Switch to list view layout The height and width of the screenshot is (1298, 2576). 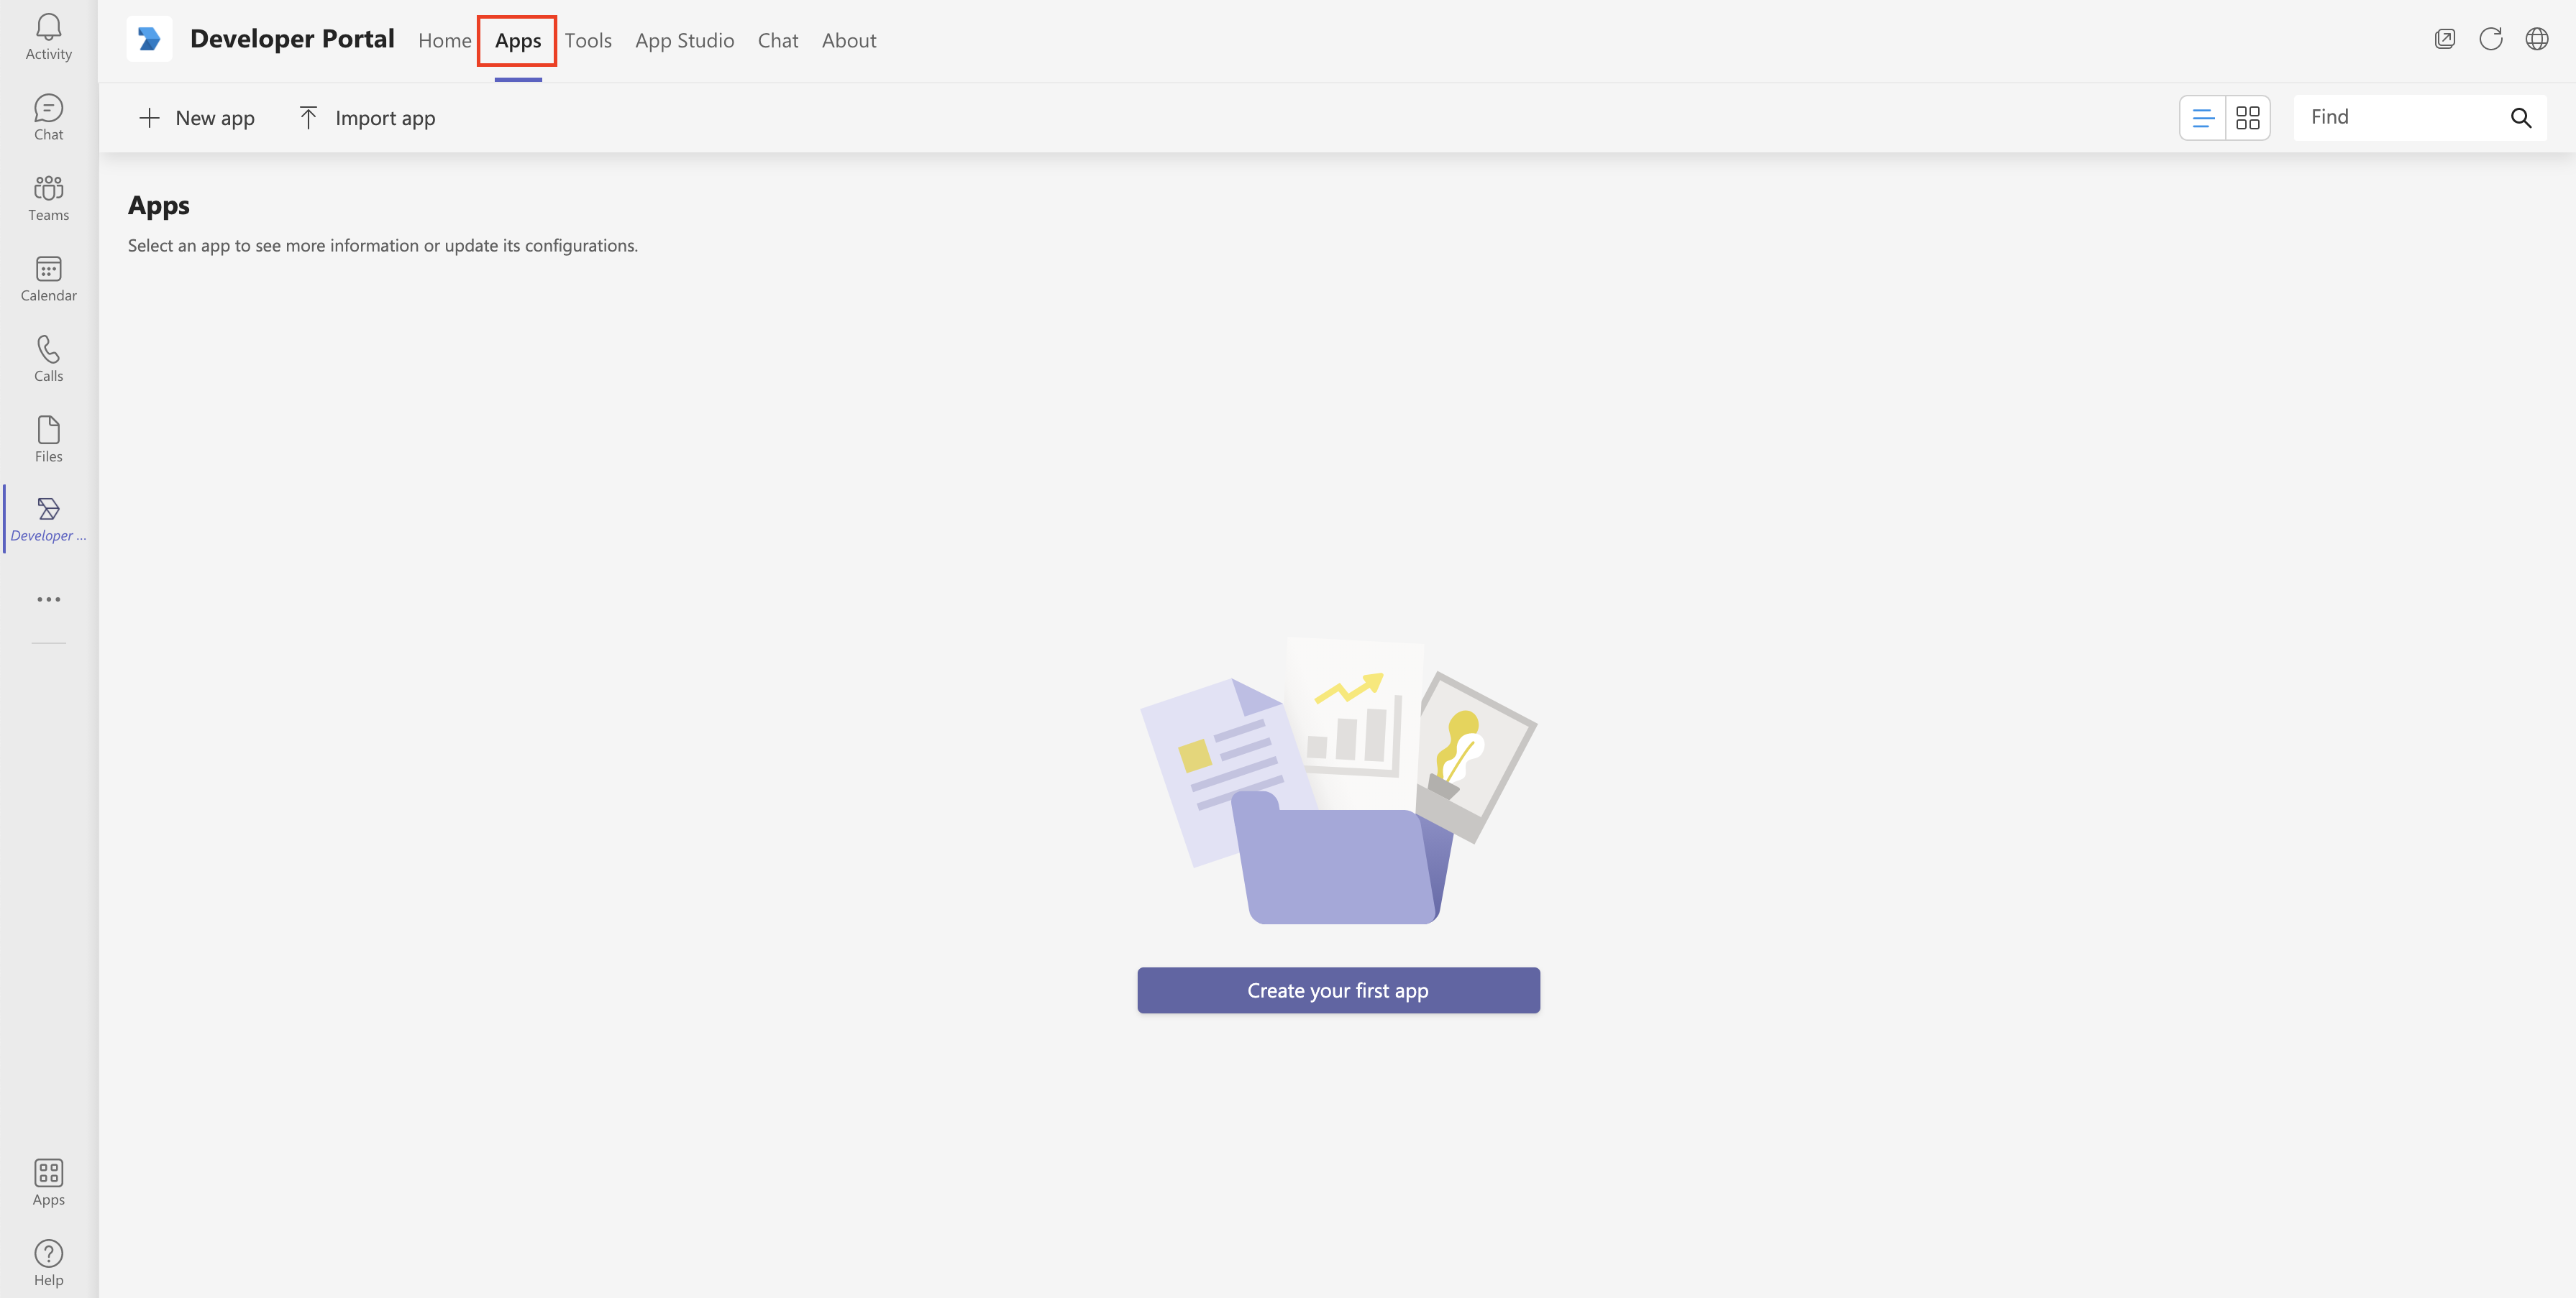[2203, 116]
